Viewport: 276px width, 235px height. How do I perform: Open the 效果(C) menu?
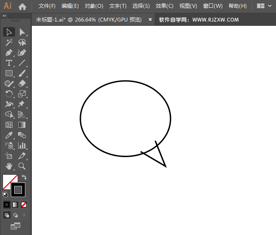[x=164, y=6]
